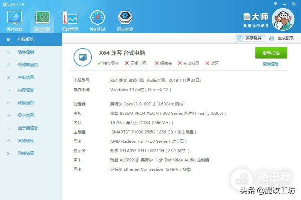
Task: Minimize the 鲁大师 window
Action: coord(284,4)
